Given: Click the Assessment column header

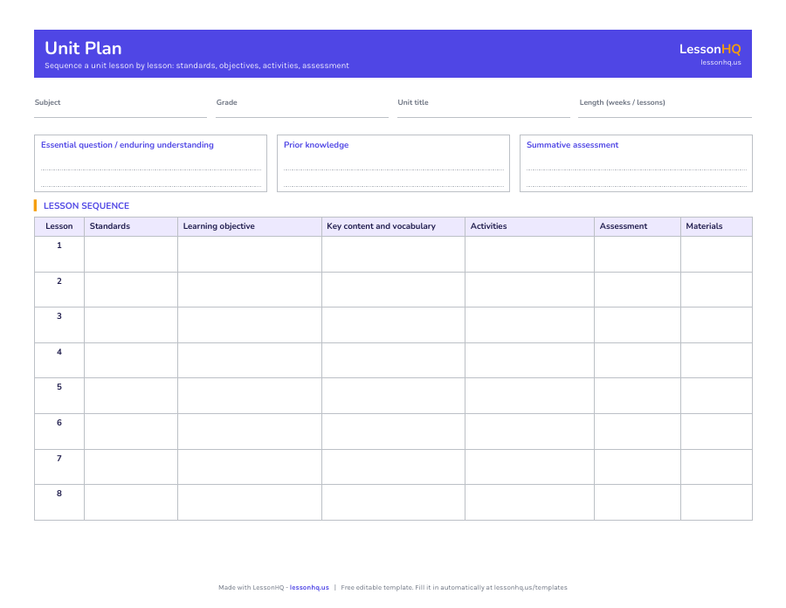Looking at the screenshot, I should pos(638,226).
